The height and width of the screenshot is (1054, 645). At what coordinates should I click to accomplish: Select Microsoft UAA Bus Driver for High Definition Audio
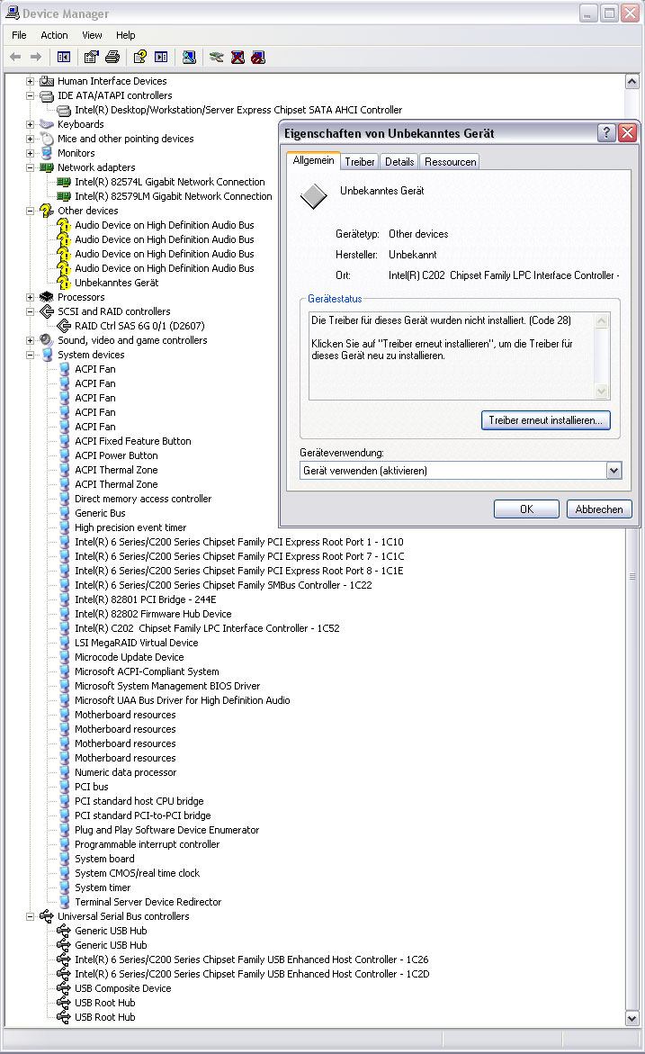[182, 700]
